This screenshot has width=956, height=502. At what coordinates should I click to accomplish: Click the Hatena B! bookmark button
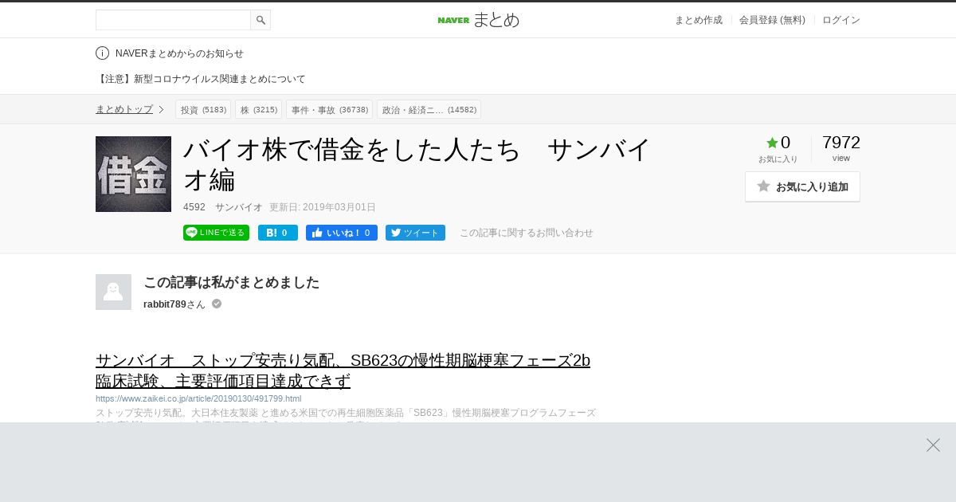click(x=278, y=233)
